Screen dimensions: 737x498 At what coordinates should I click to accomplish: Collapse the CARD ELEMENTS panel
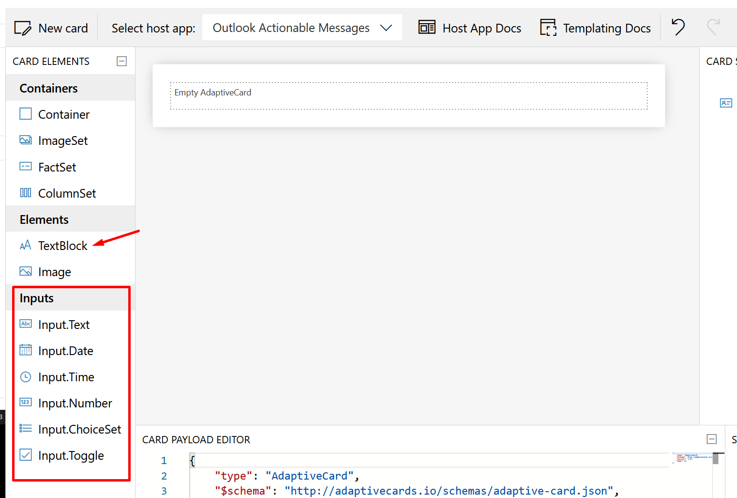[x=121, y=61]
